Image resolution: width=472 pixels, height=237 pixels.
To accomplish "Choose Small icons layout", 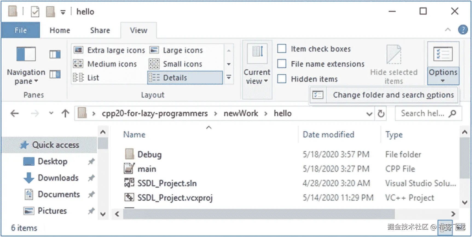I will [x=176, y=64].
